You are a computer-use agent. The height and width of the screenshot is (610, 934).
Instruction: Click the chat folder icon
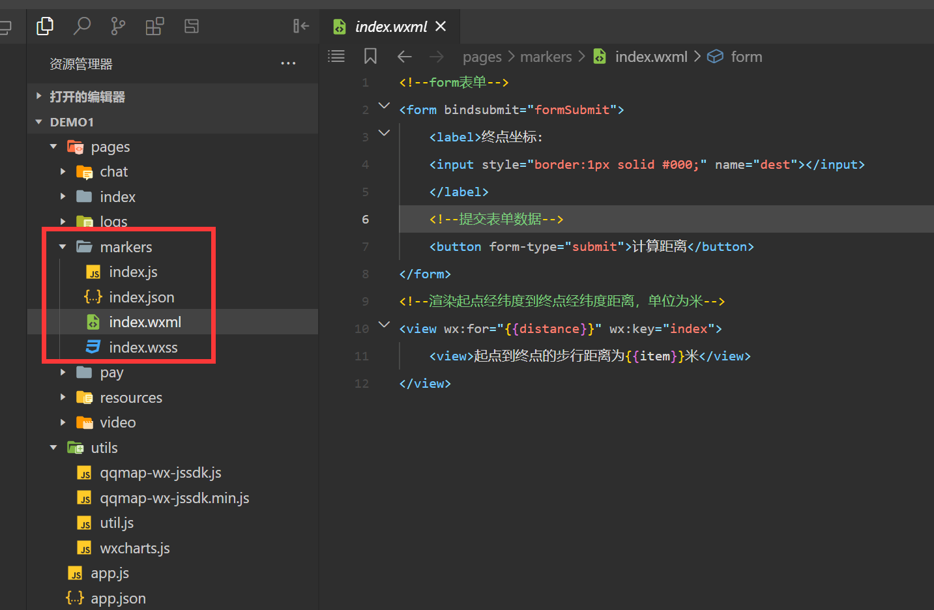[x=84, y=172]
